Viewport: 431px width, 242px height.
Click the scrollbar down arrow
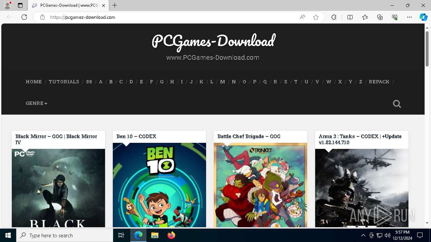click(x=427, y=223)
